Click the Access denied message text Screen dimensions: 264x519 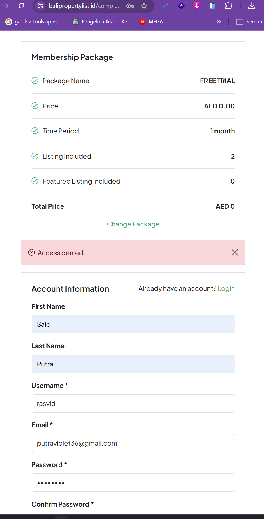(61, 253)
